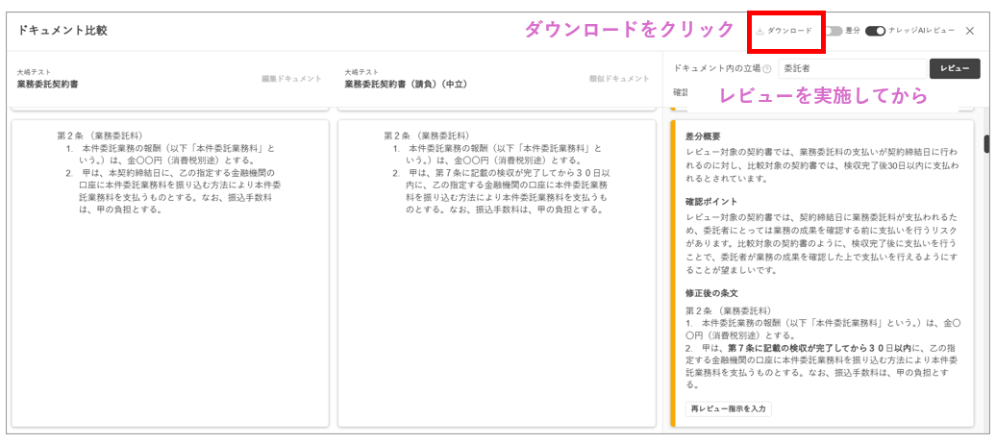Click the ドキュメント比較 dialog title

tap(62, 31)
